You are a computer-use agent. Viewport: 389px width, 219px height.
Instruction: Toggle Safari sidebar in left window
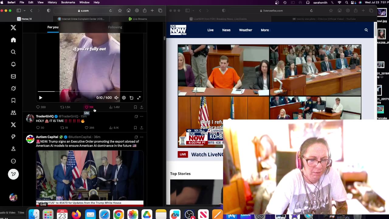pyautogui.click(x=19, y=11)
